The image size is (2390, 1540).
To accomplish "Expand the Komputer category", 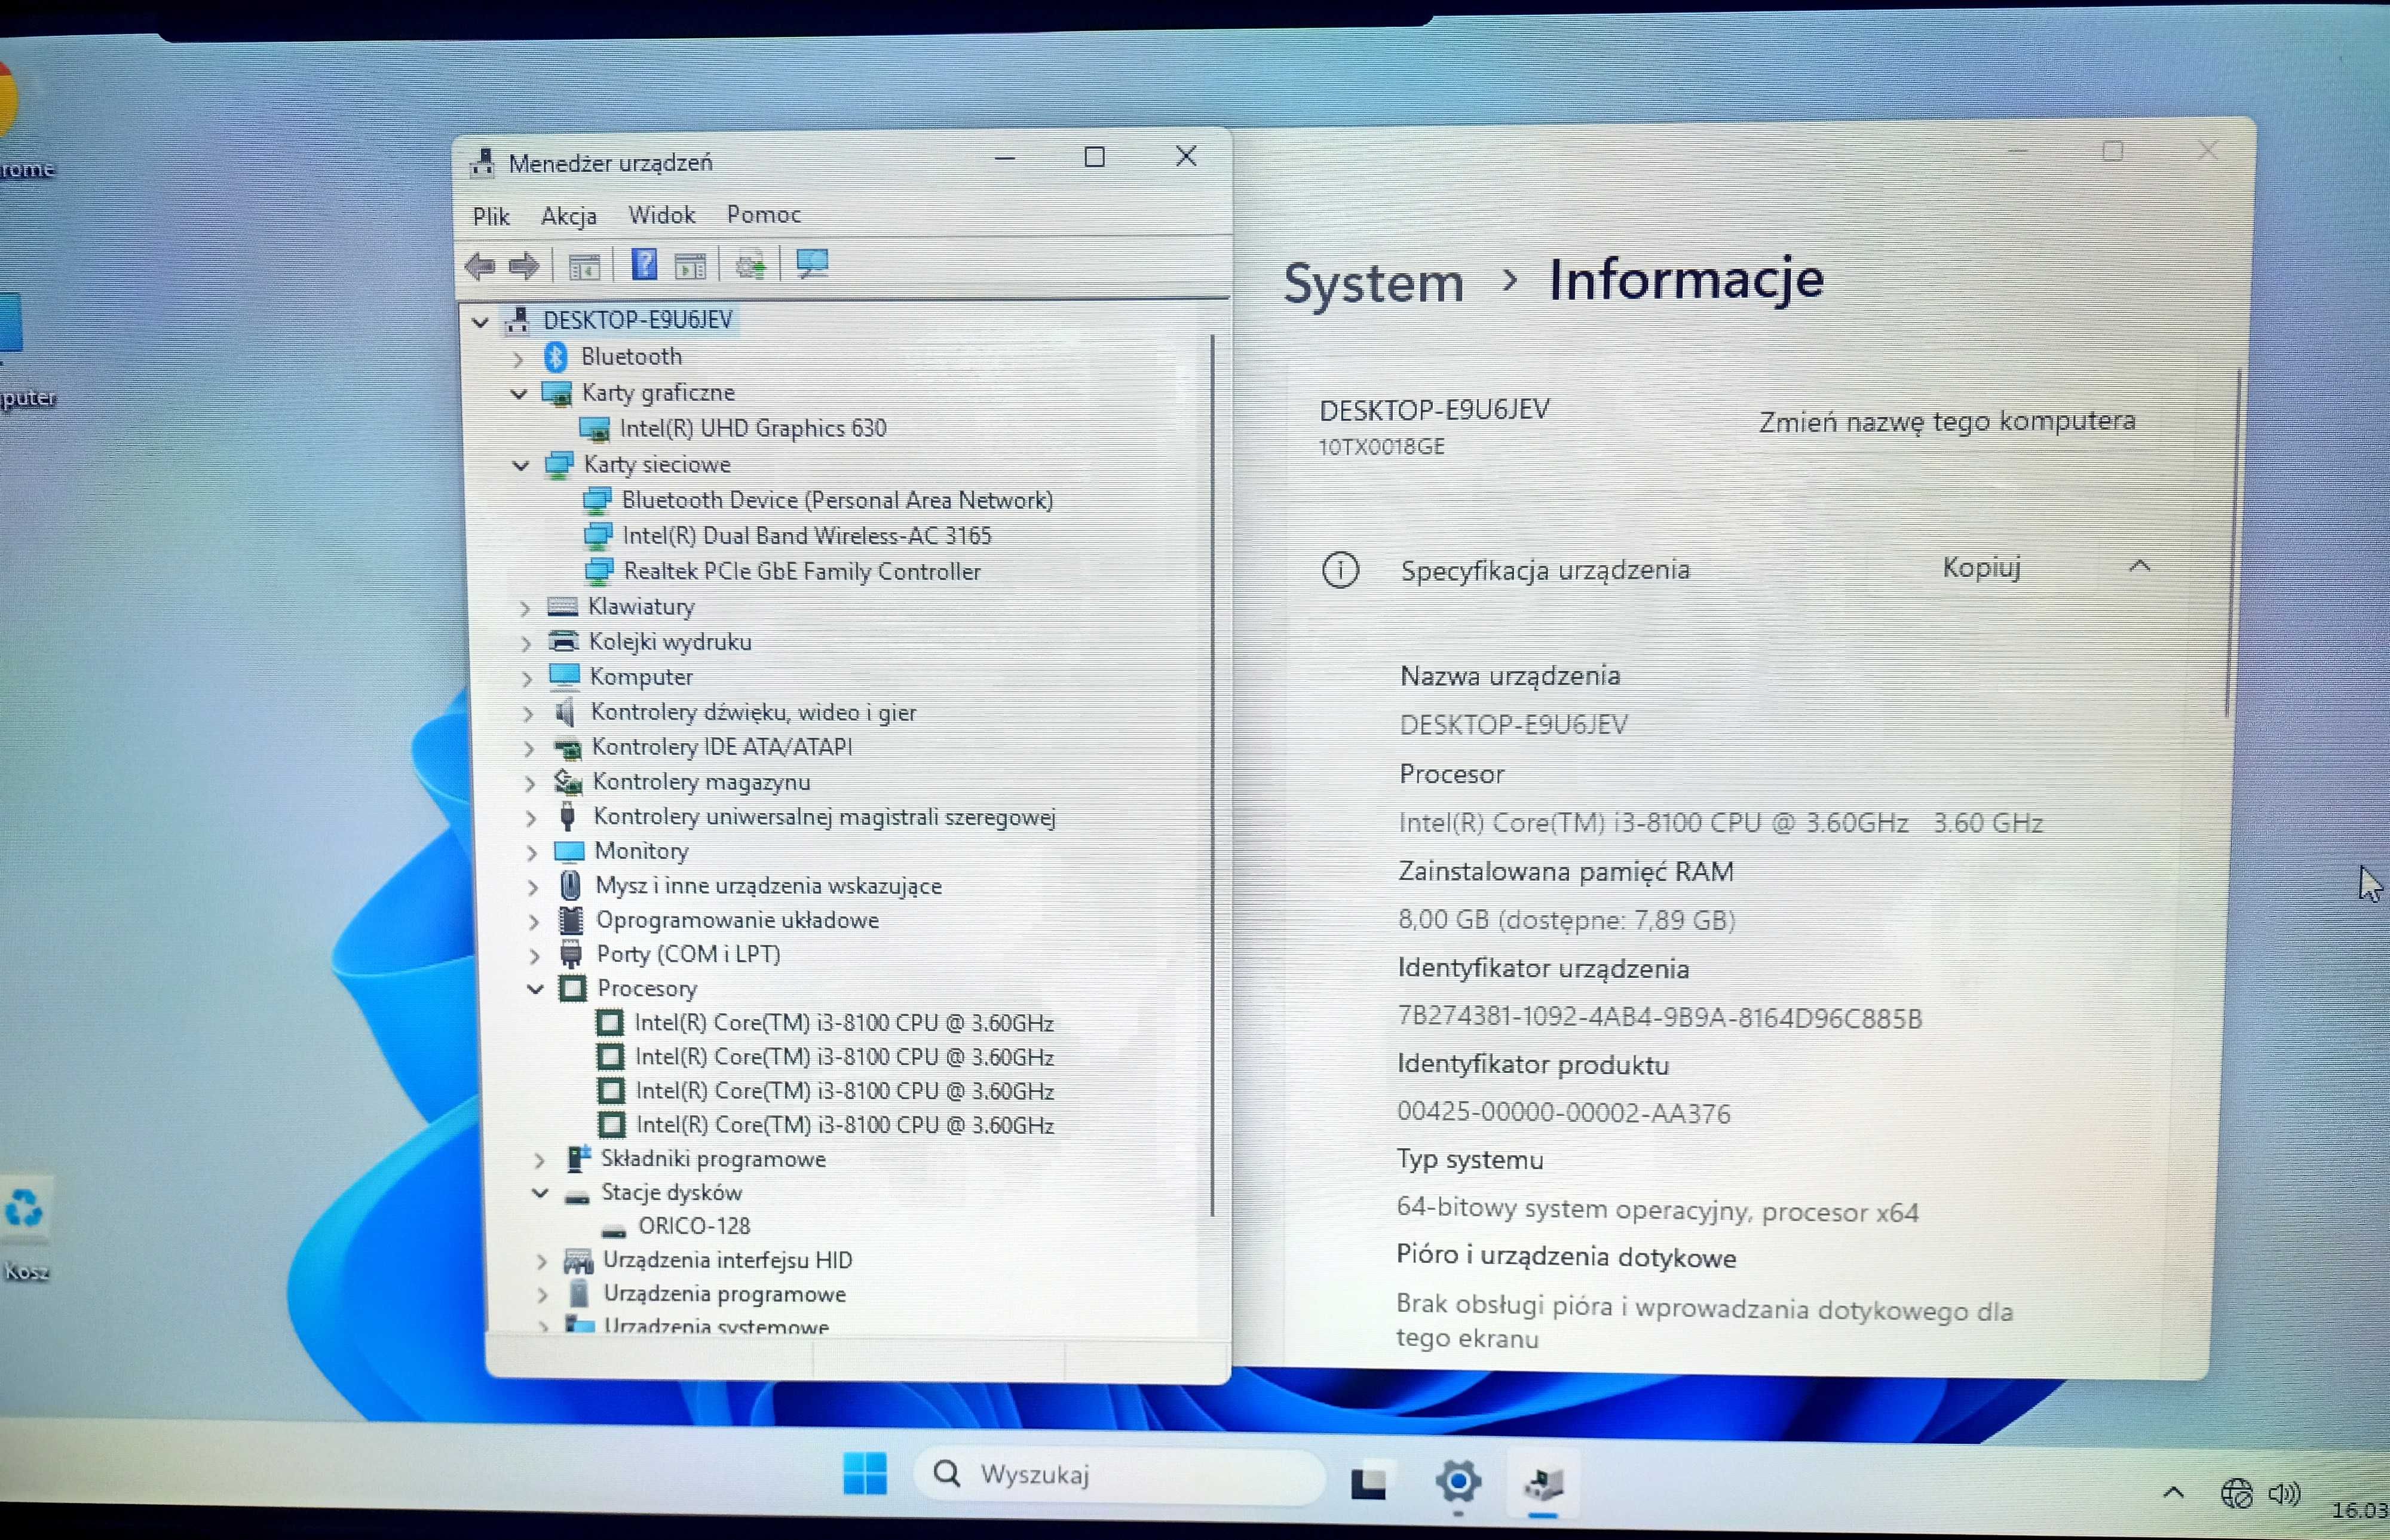I will coord(527,679).
